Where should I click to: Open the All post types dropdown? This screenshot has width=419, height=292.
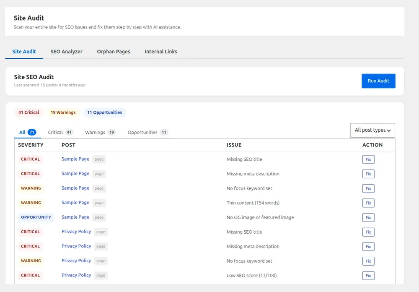[372, 130]
